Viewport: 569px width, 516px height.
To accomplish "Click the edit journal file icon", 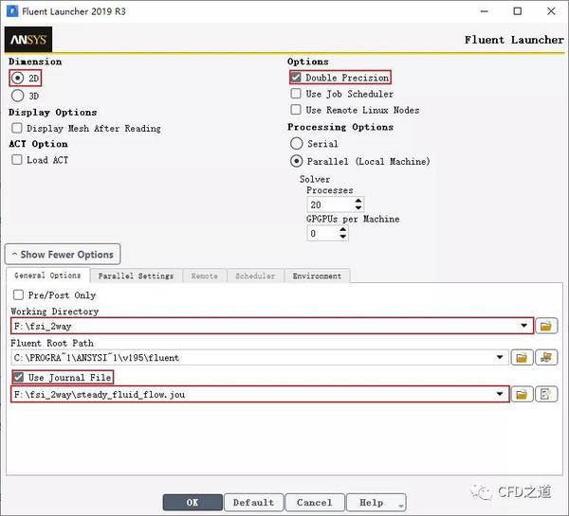I will [x=546, y=394].
